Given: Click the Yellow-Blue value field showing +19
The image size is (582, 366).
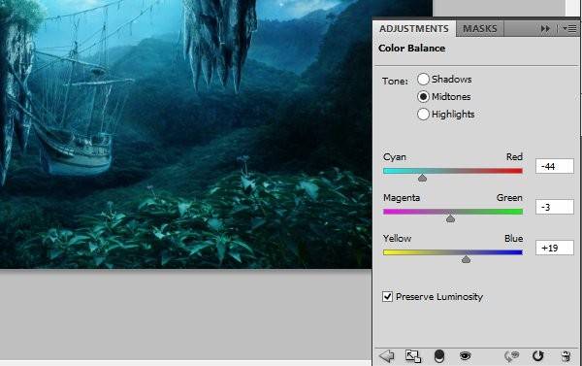Looking at the screenshot, I should click(555, 248).
